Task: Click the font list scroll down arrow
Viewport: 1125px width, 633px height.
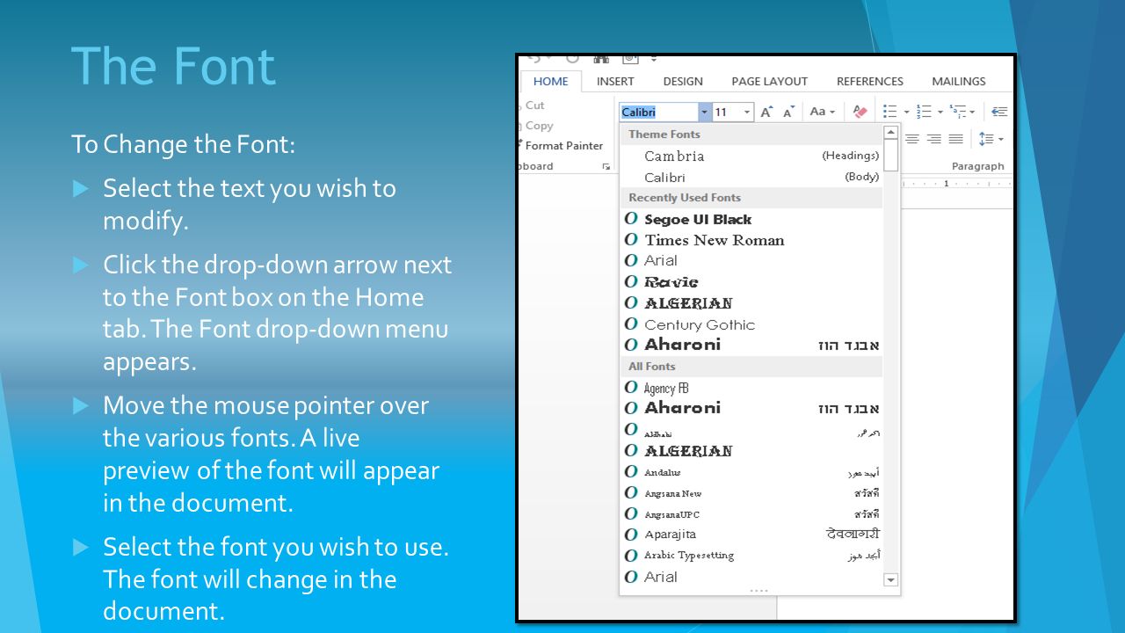Action: click(890, 579)
